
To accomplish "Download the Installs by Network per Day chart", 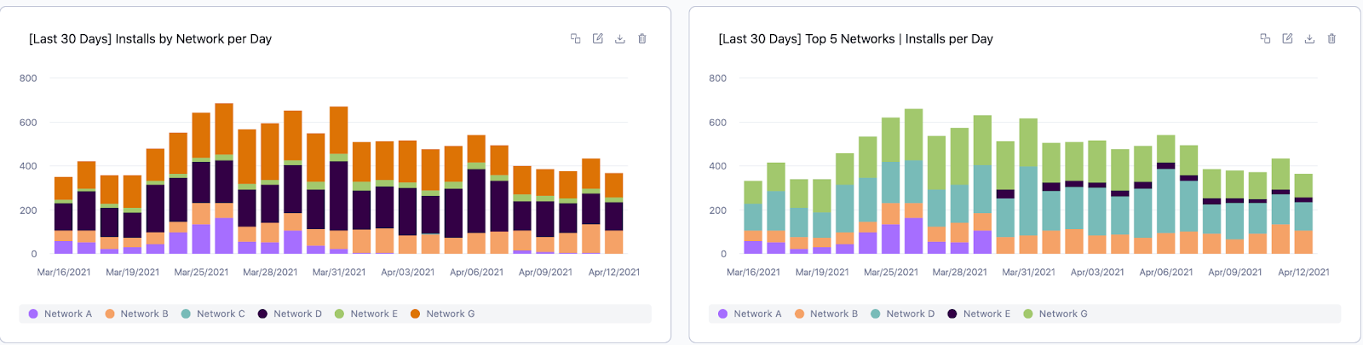I will (619, 38).
